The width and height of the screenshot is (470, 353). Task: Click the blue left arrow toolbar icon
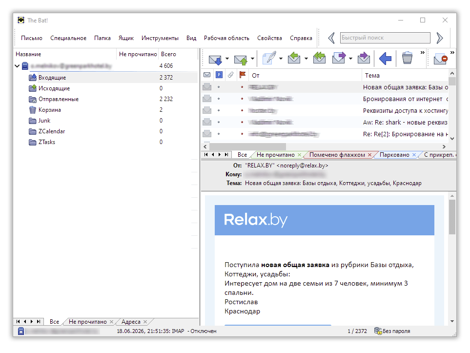pos(385,58)
